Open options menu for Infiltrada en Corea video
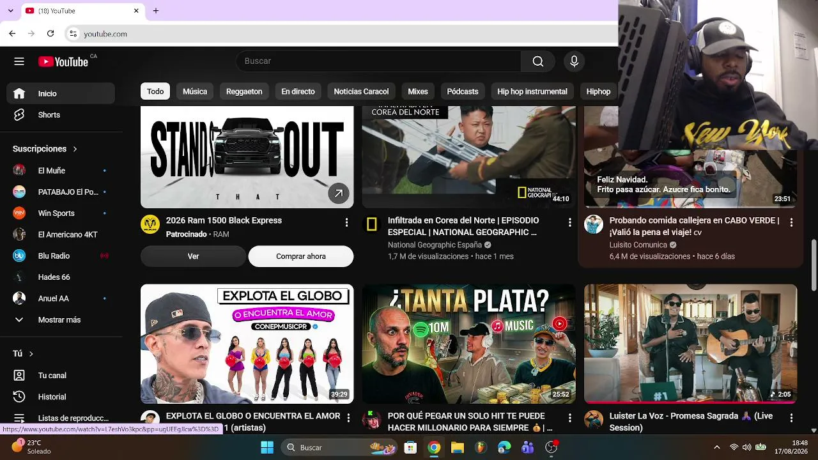Screen dimensions: 818x460 coord(569,222)
